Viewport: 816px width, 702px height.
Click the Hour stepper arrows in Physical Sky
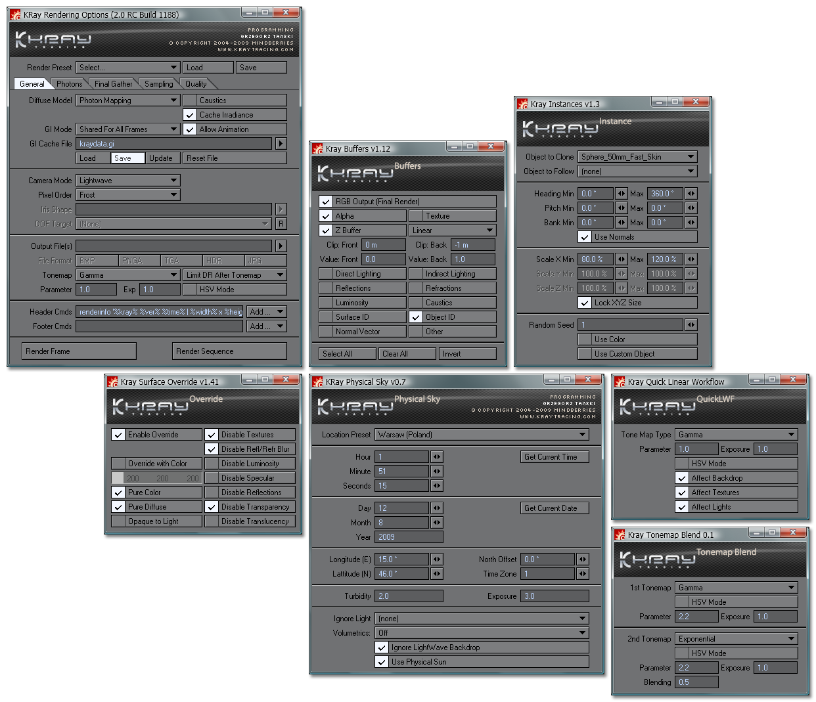click(437, 457)
